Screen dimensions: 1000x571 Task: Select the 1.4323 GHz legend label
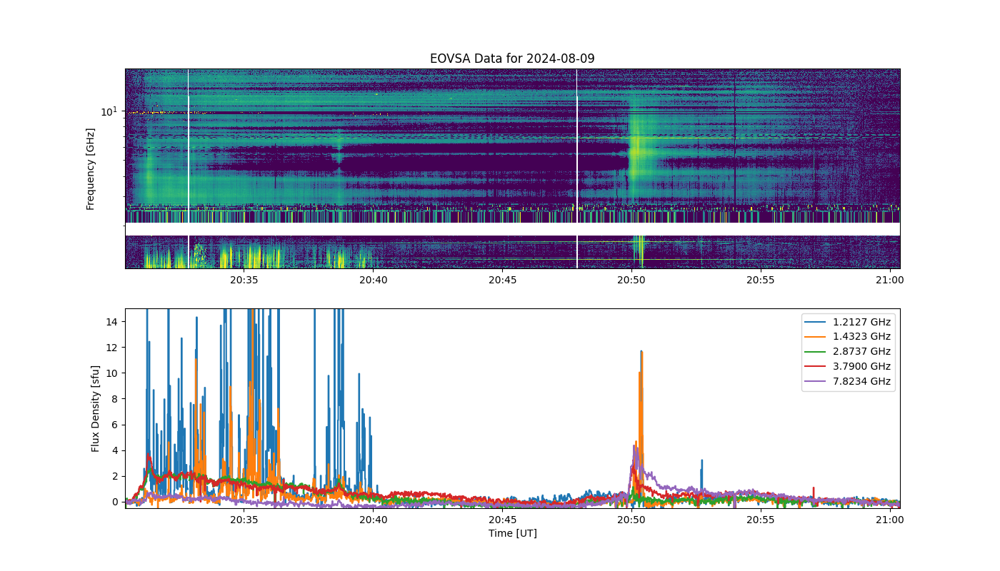863,337
